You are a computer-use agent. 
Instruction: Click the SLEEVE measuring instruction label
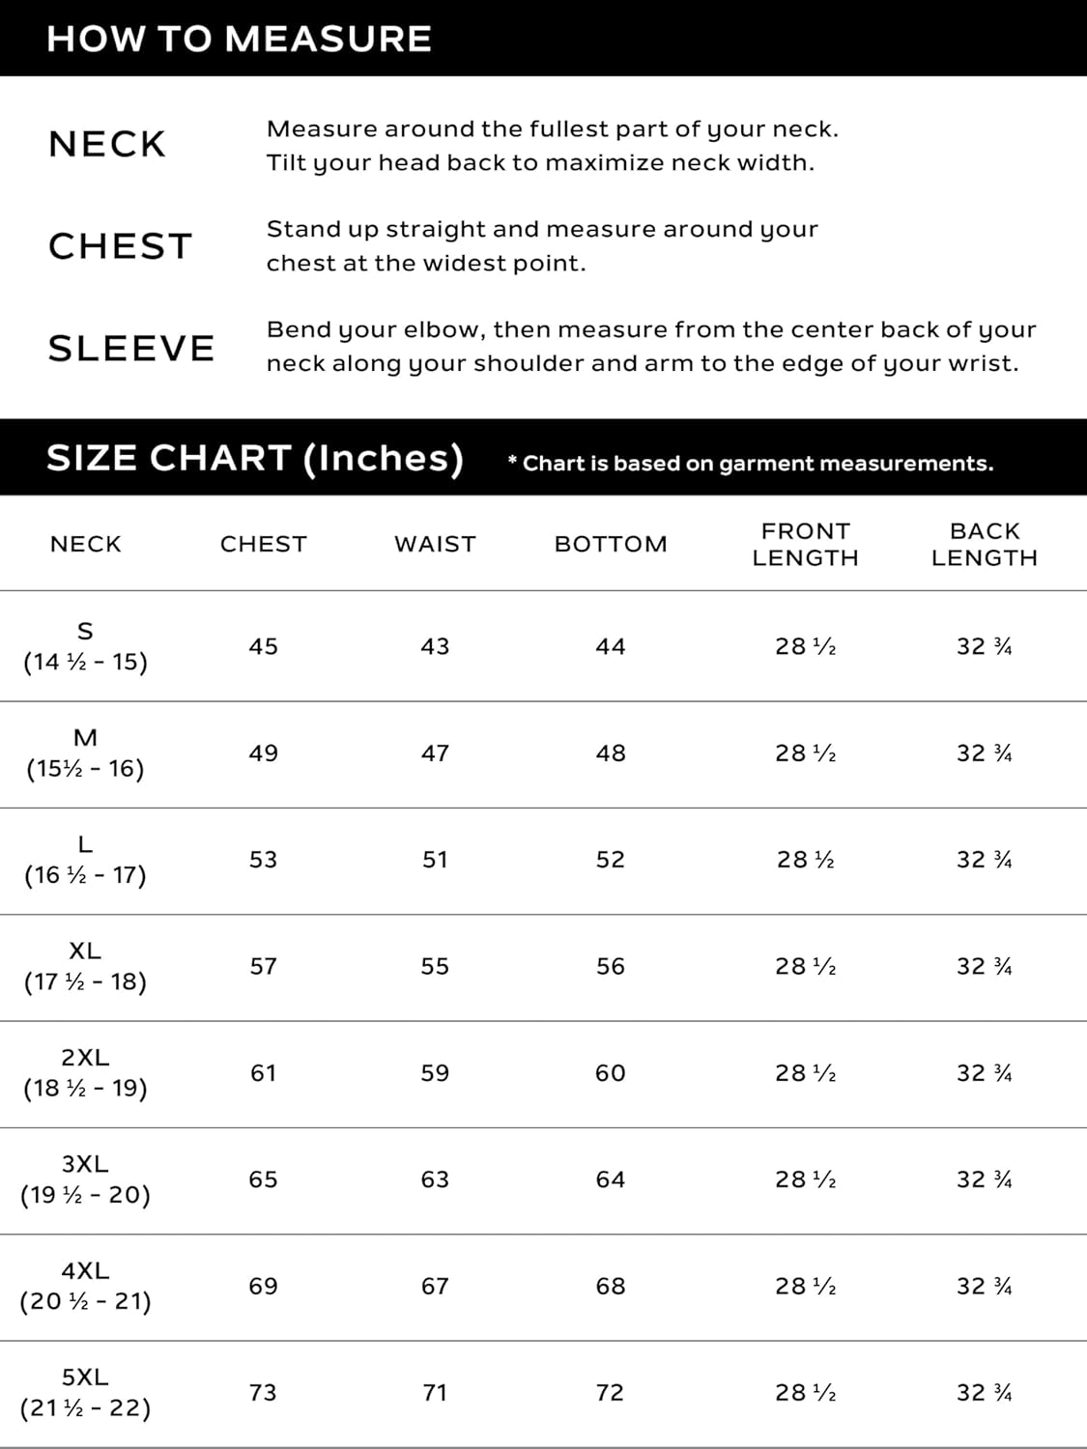(131, 349)
